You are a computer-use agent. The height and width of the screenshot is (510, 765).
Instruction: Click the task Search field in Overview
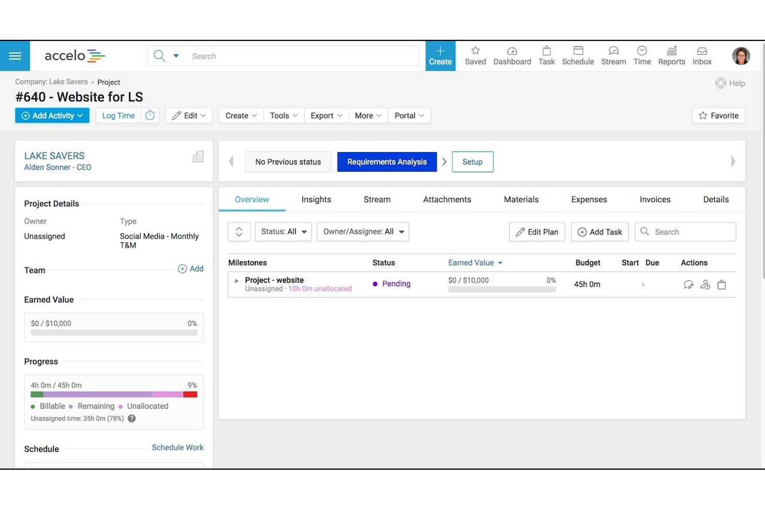(685, 232)
